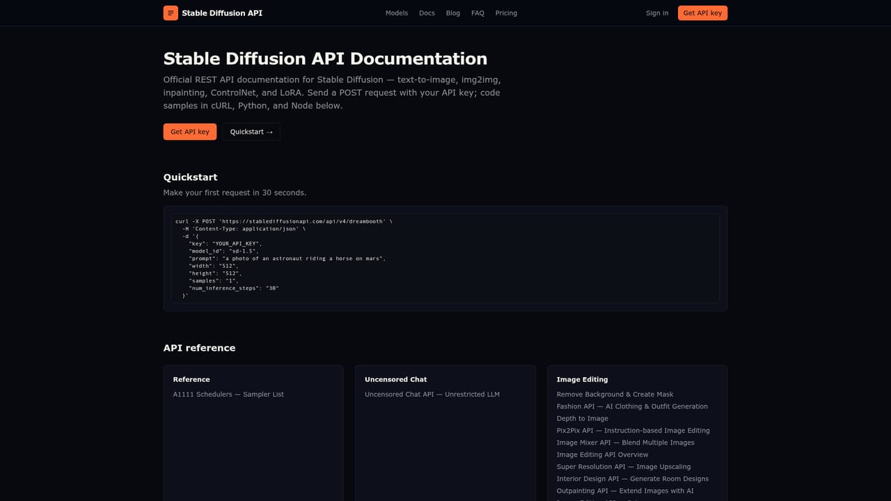Open the Image Editing API Overview link
This screenshot has width=891, height=501.
[603, 454]
